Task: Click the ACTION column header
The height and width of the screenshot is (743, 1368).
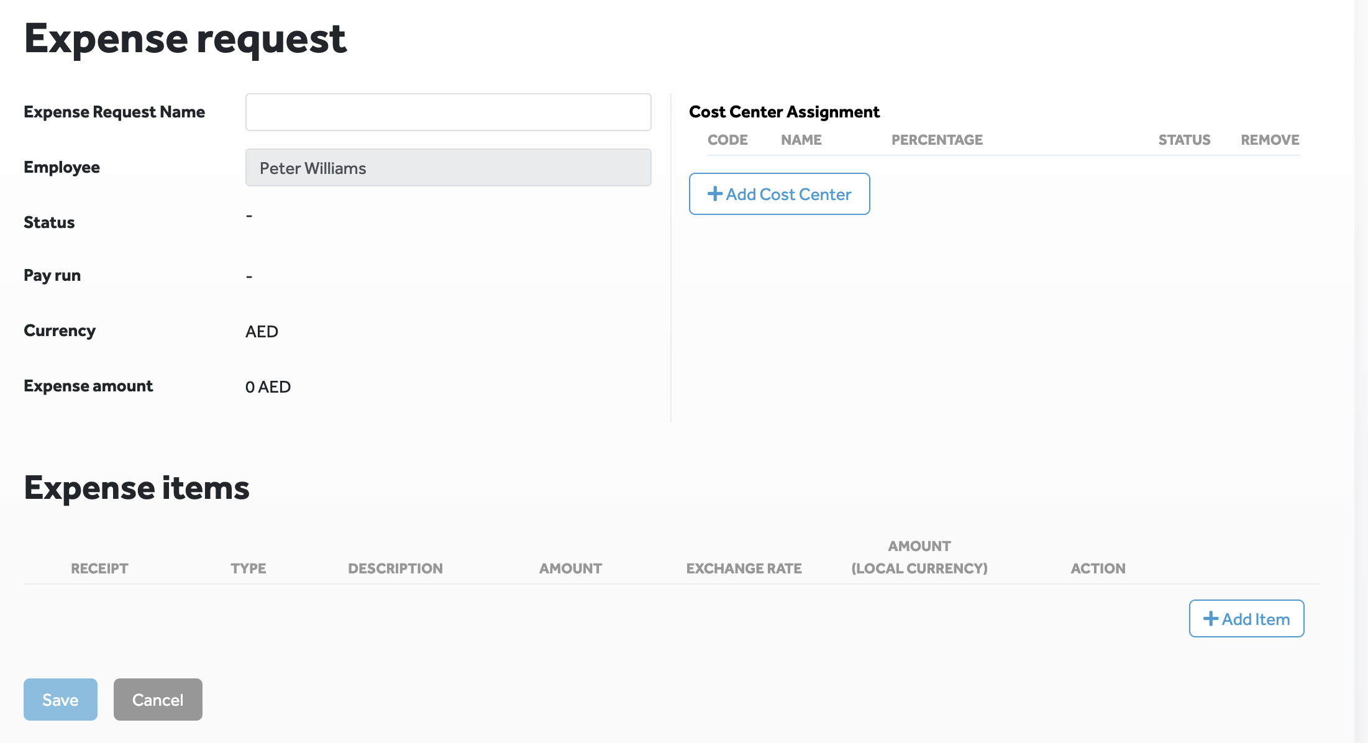Action: click(x=1098, y=568)
